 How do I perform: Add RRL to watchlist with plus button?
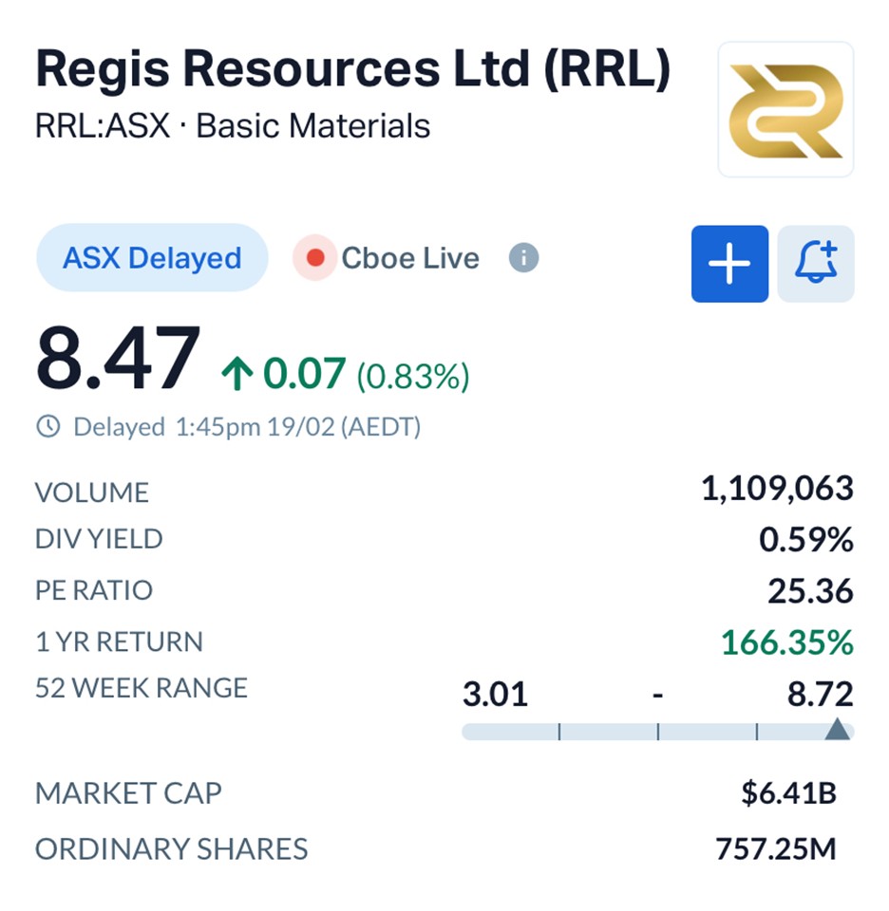(x=729, y=264)
